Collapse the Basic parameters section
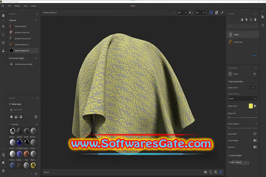 click(x=235, y=81)
